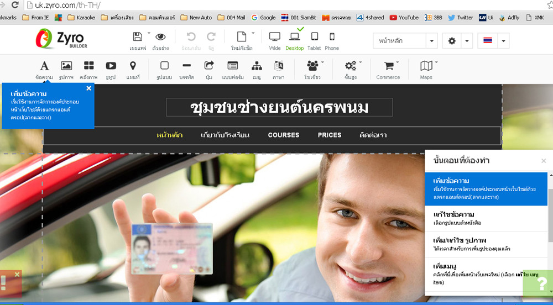This screenshot has width=553, height=305.
Task: Expand the language flag dropdown arrow
Action: (503, 41)
